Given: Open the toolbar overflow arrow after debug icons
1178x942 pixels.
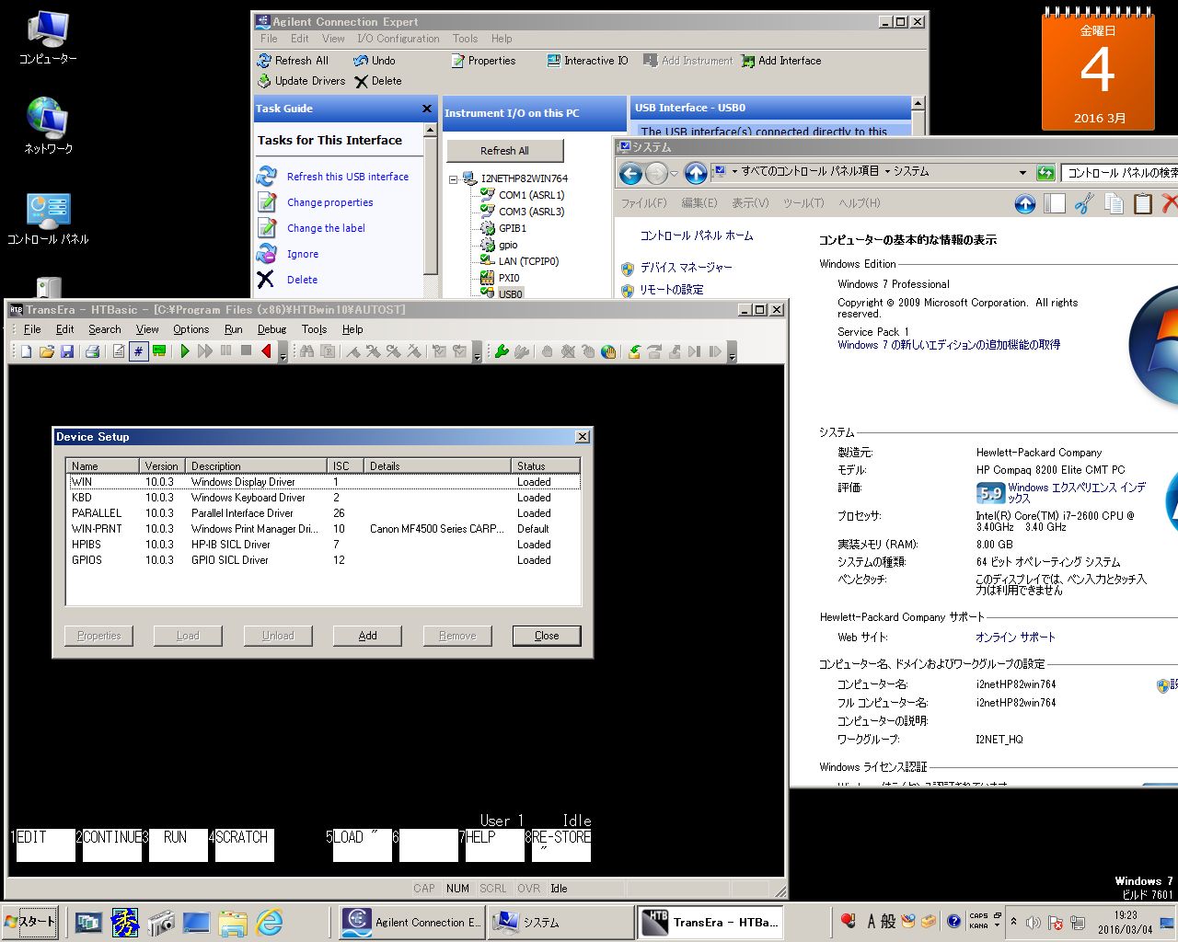Looking at the screenshot, I should (x=477, y=354).
